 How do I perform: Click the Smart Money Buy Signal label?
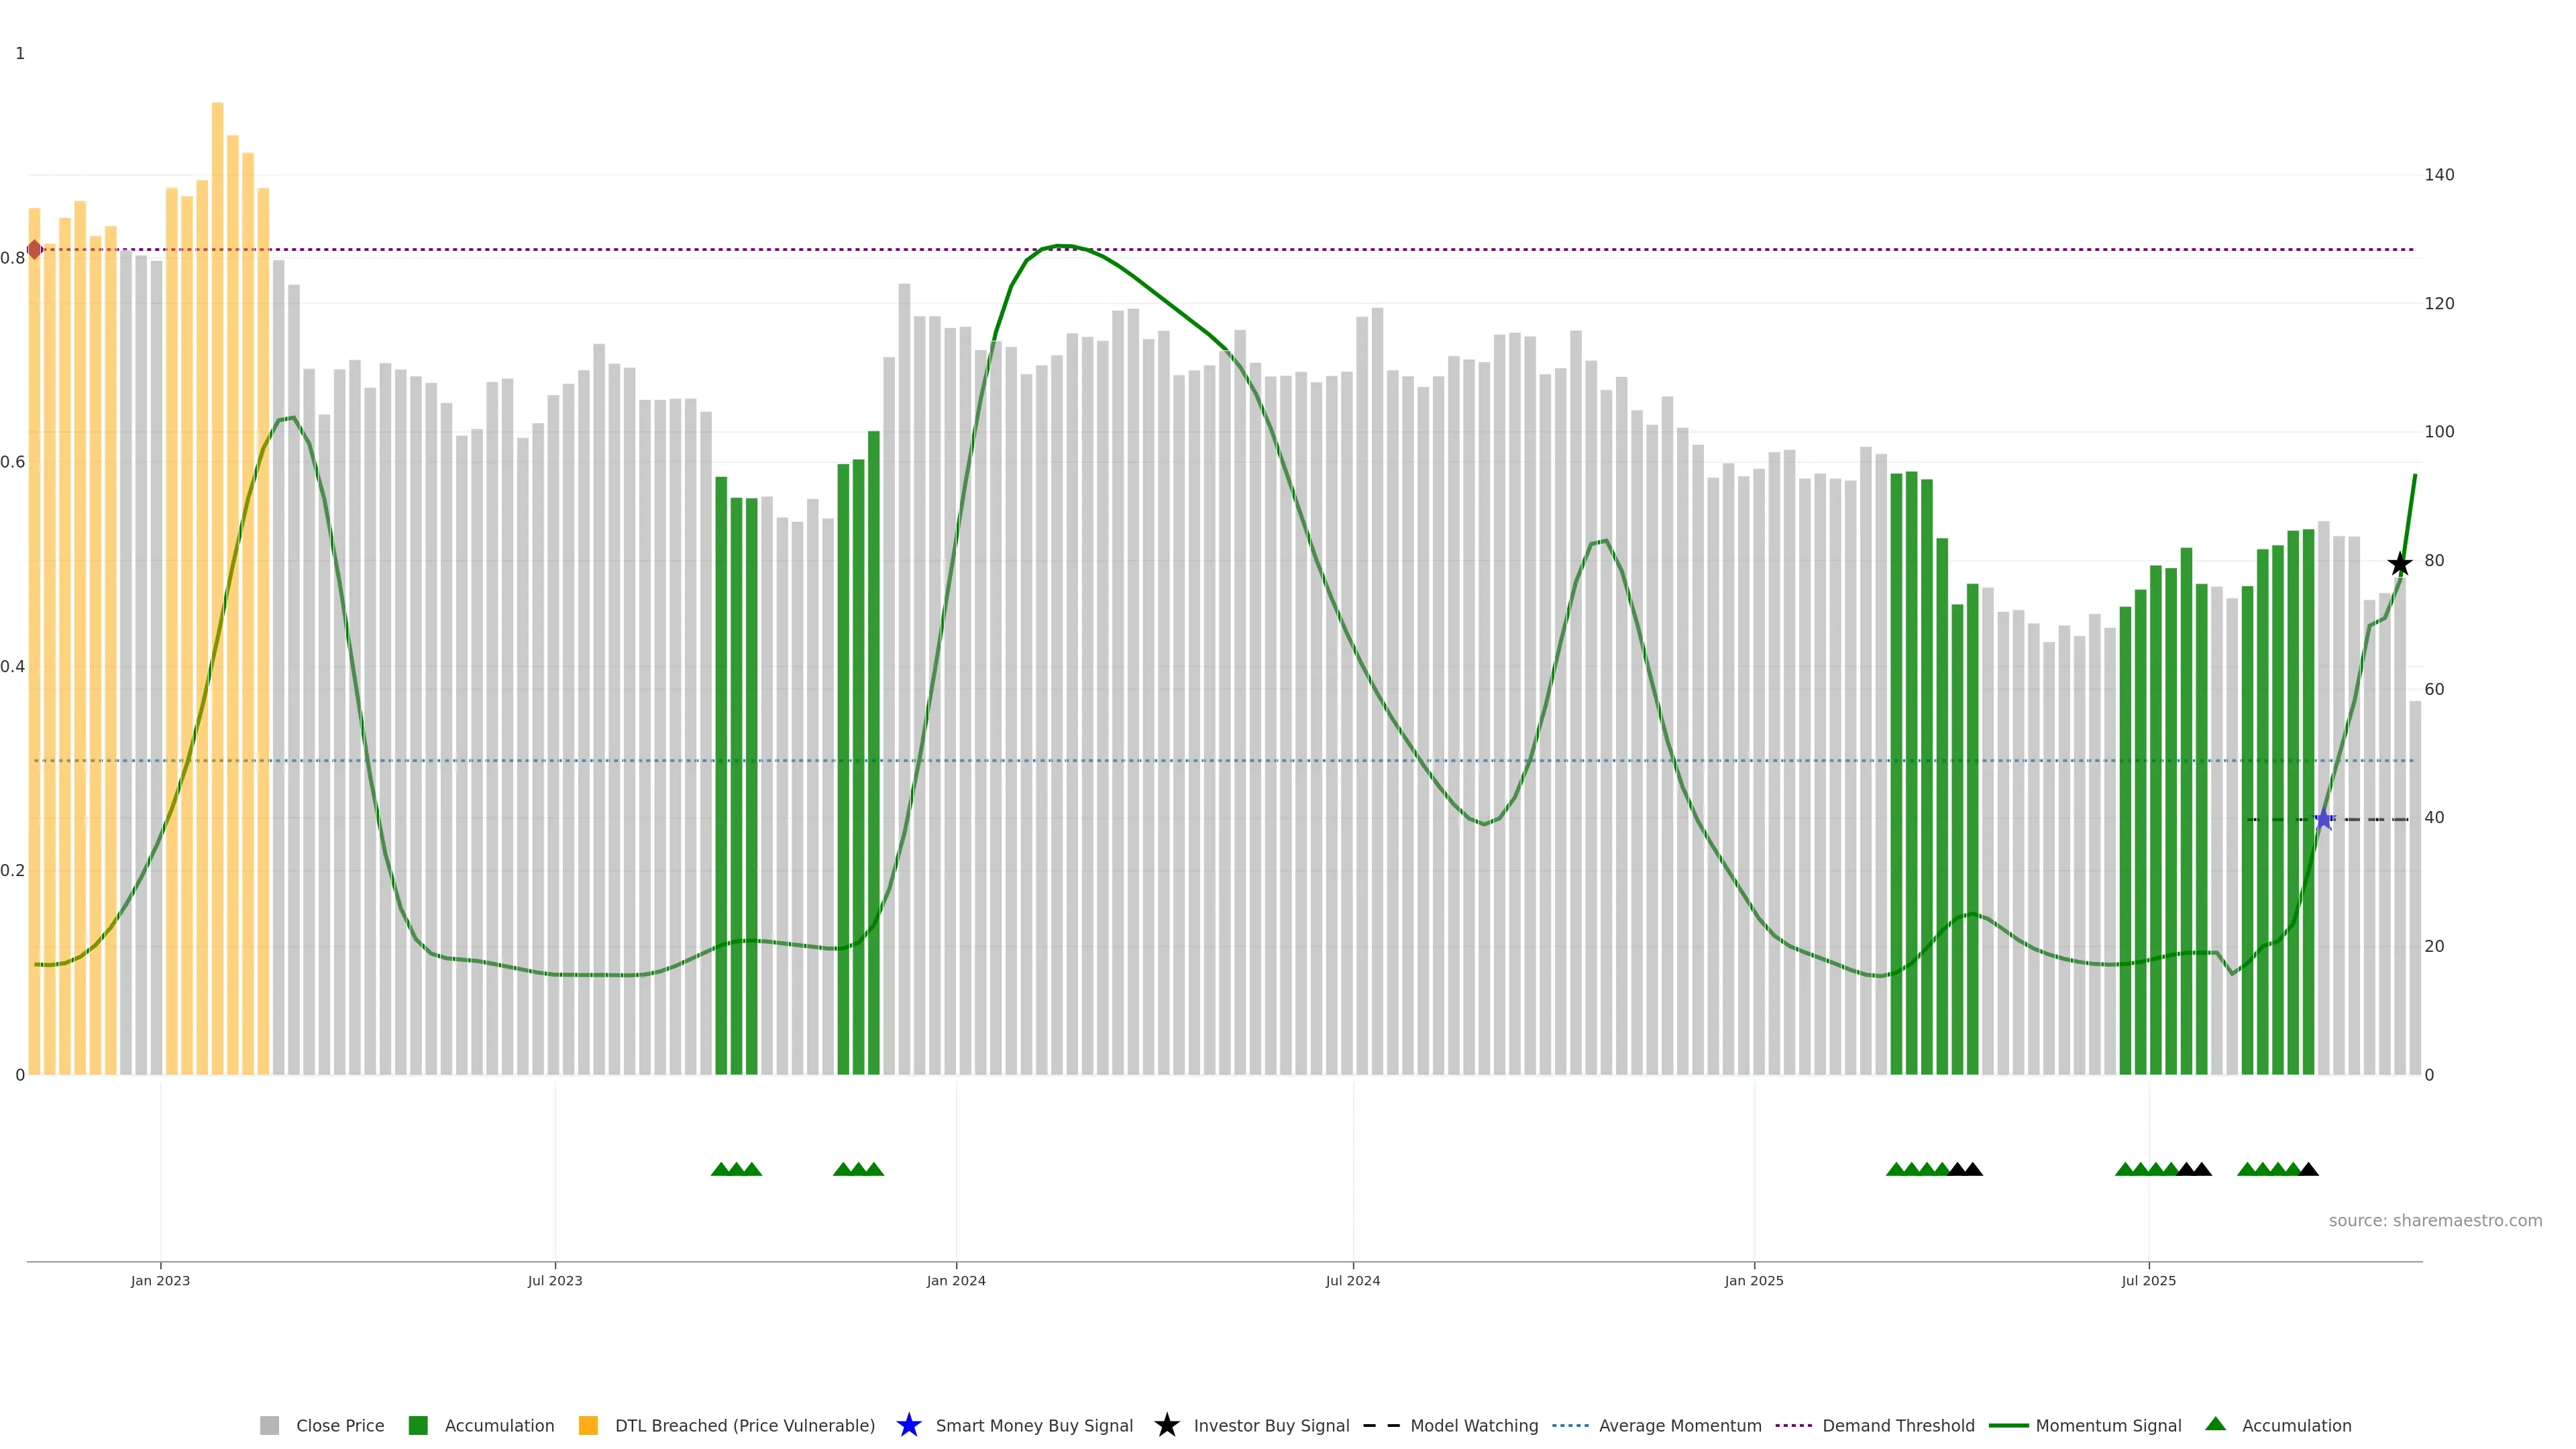tap(1033, 1425)
